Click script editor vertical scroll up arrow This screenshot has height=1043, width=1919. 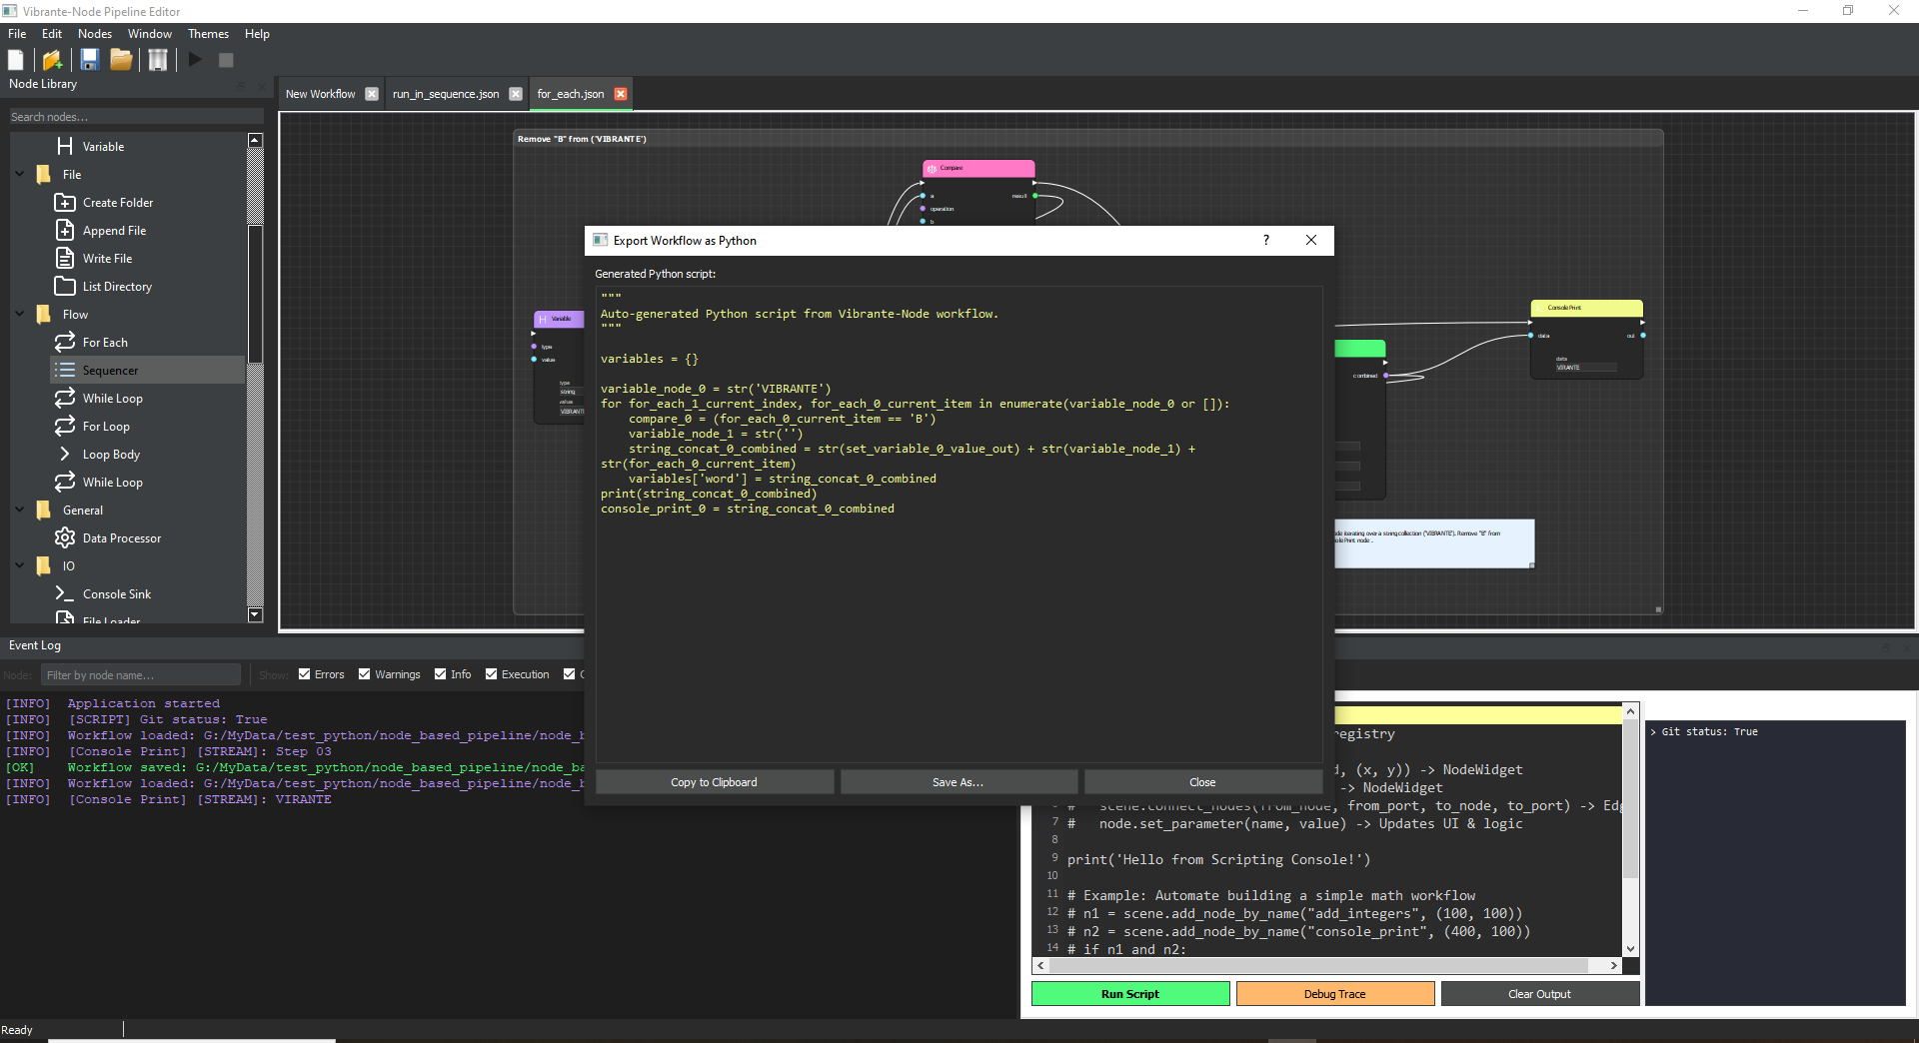pos(1631,711)
